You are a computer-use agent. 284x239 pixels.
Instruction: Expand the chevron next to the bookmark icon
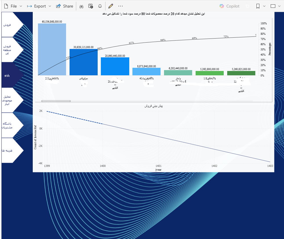click(264, 6)
